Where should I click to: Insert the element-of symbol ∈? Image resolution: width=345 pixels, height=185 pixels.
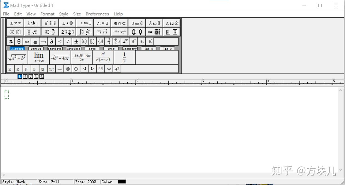(35, 41)
